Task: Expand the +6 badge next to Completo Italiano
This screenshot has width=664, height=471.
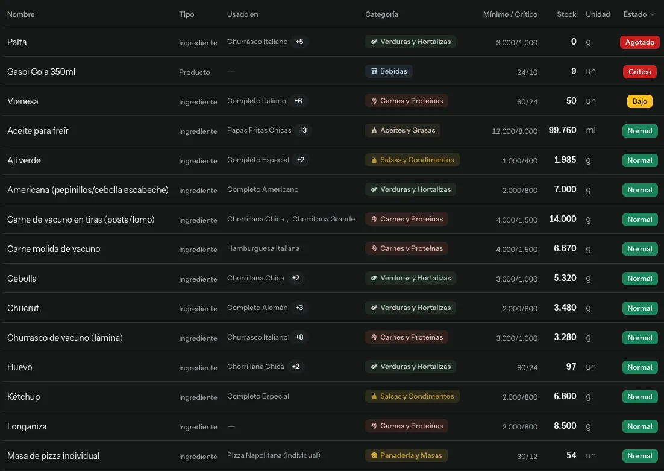Action: [x=298, y=101]
